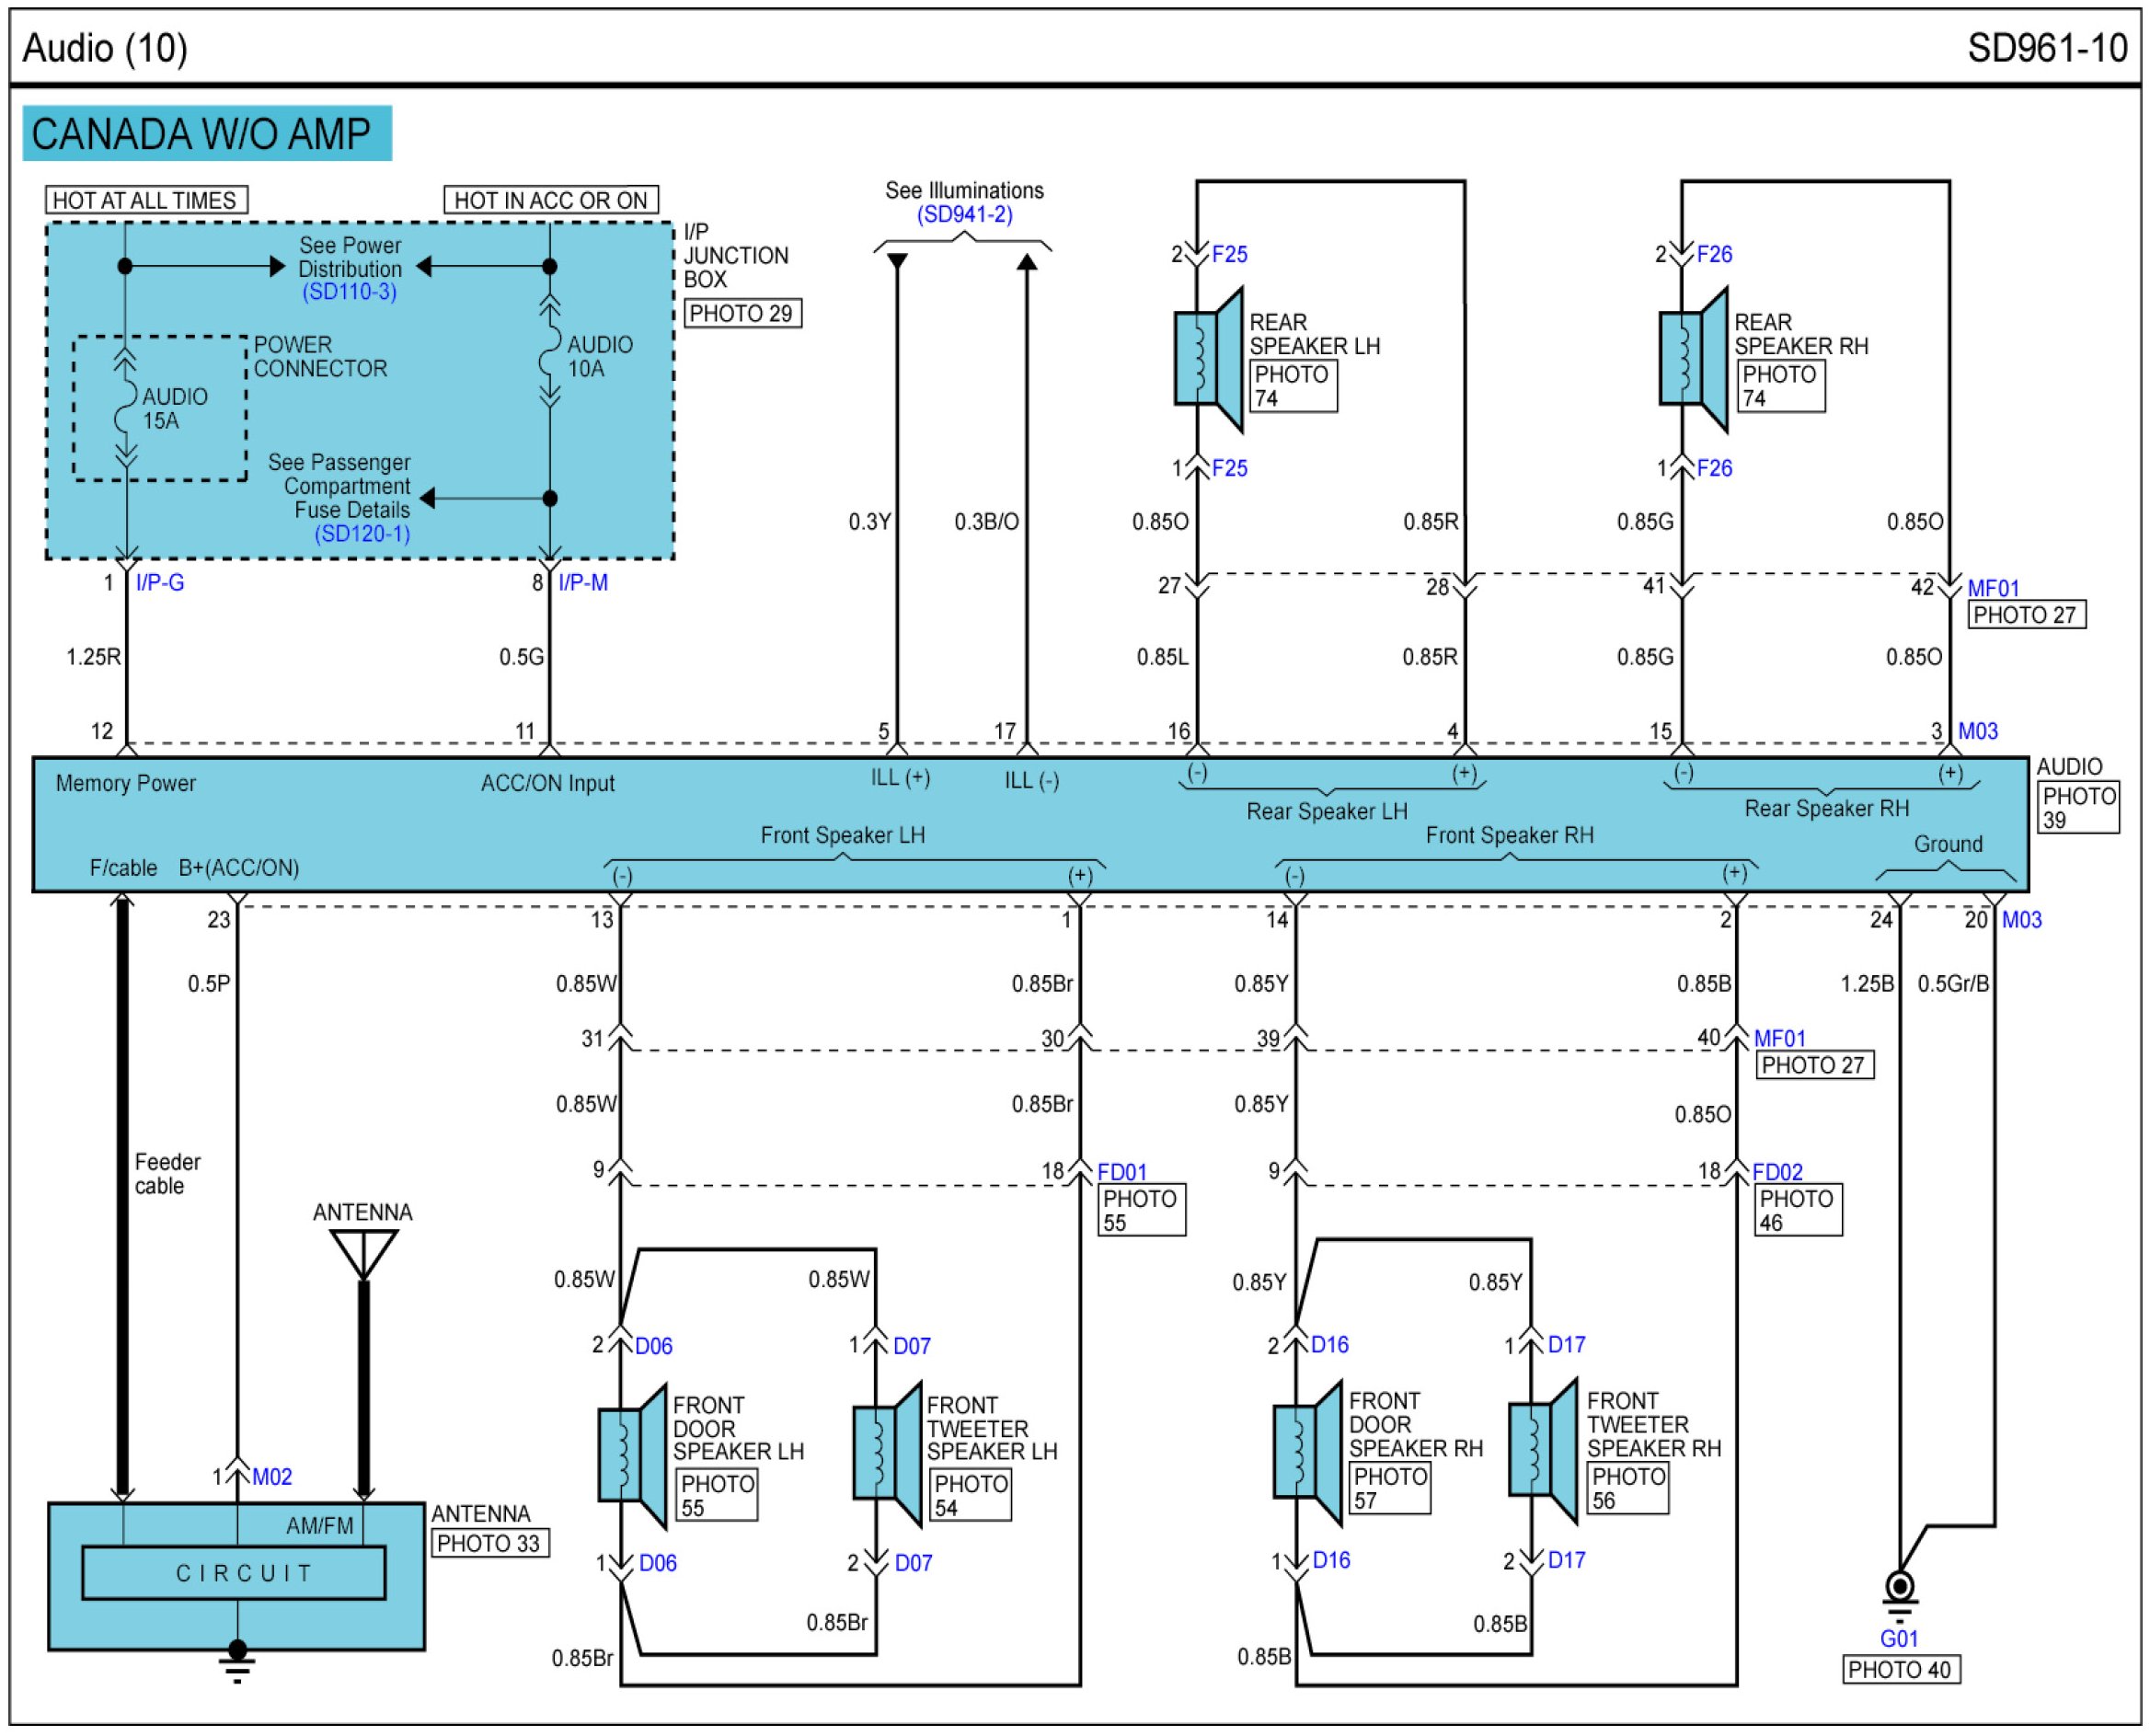Click the FD01 connector label
Viewport: 2150px width, 1736px height.
[x=1122, y=1172]
